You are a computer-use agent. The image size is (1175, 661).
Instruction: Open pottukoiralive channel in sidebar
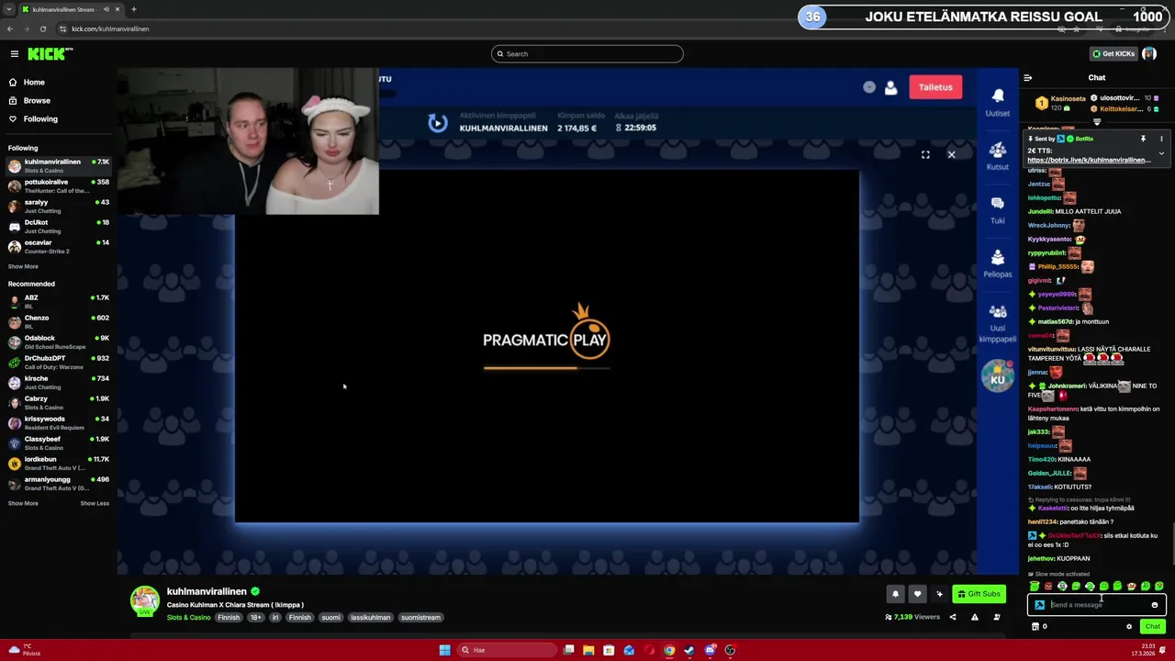point(59,185)
